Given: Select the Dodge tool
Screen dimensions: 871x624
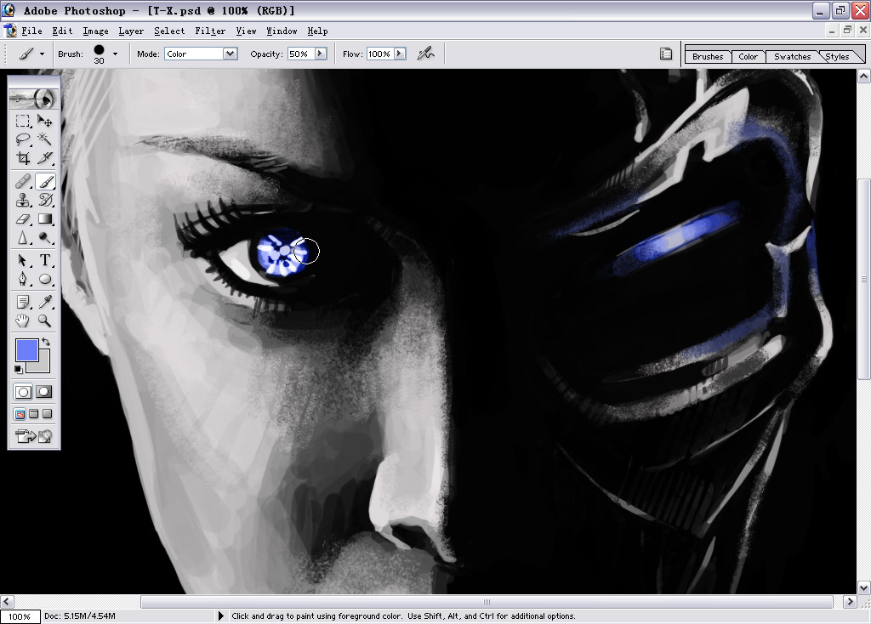Looking at the screenshot, I should click(45, 237).
